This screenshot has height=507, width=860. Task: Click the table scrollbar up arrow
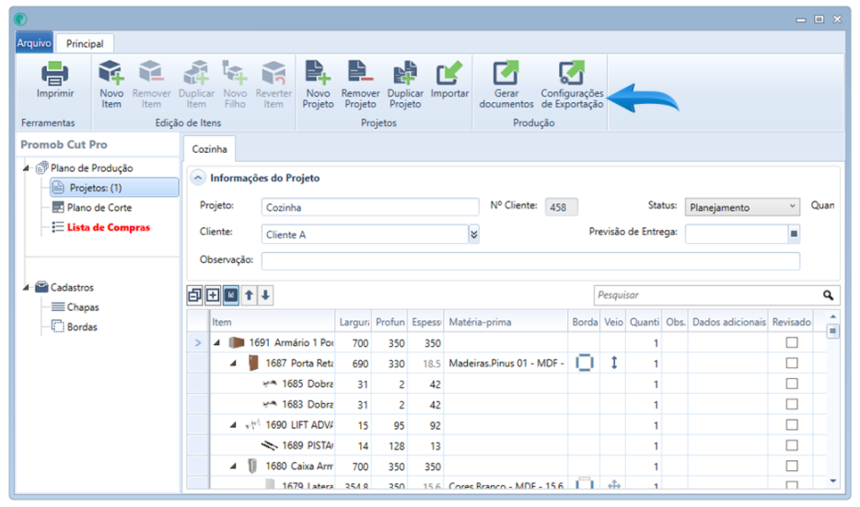(x=832, y=317)
